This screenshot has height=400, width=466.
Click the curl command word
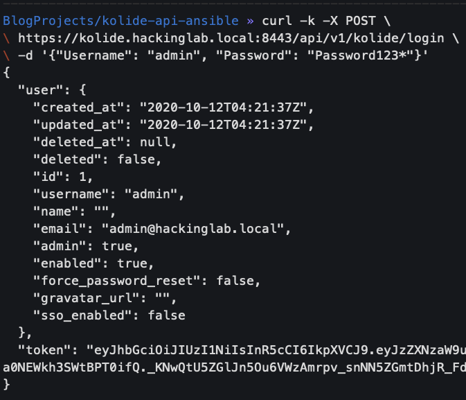click(276, 20)
